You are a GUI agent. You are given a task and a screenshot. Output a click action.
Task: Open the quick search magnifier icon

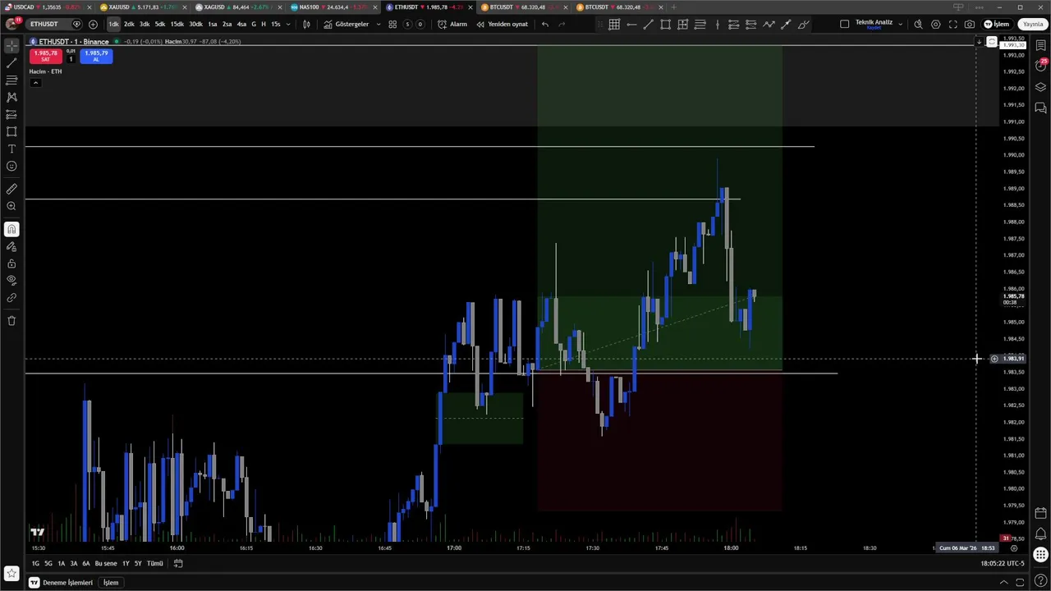tap(918, 24)
